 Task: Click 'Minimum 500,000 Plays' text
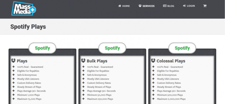click(170, 95)
